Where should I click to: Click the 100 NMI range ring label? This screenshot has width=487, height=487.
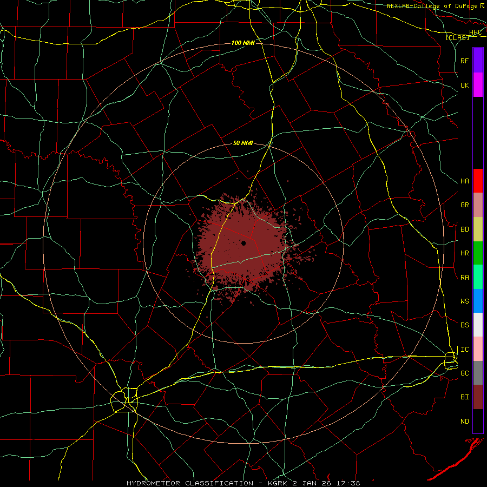tap(243, 43)
